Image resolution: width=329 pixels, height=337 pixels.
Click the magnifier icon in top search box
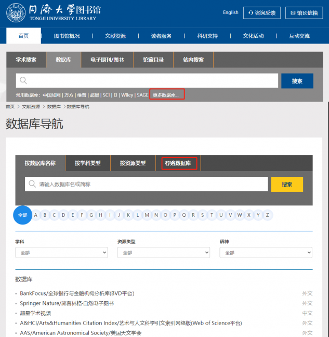click(x=23, y=80)
